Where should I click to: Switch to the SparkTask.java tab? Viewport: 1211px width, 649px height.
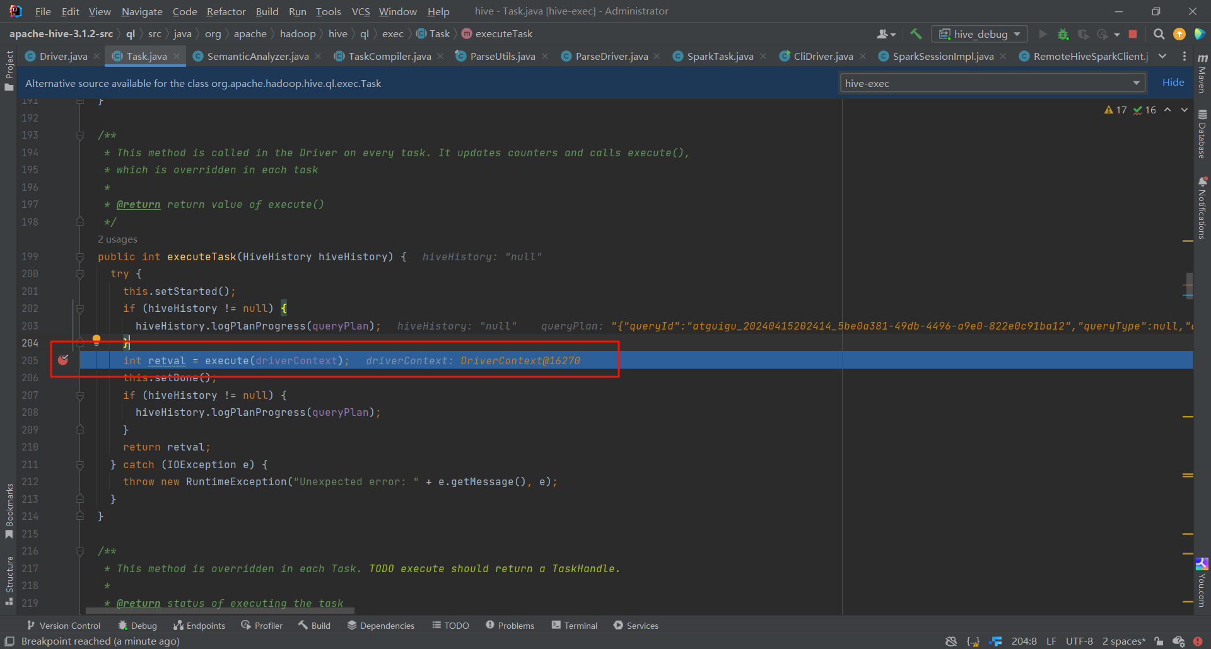tap(720, 56)
